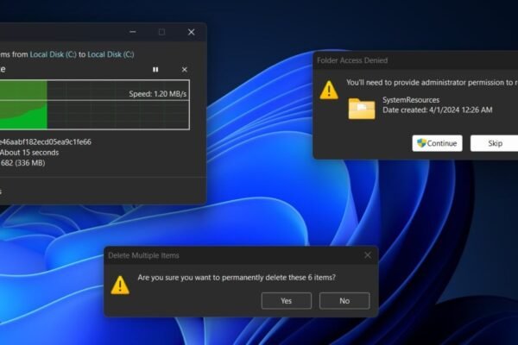Minimize the file copy dialog
This screenshot has width=518, height=345.
[131, 32]
